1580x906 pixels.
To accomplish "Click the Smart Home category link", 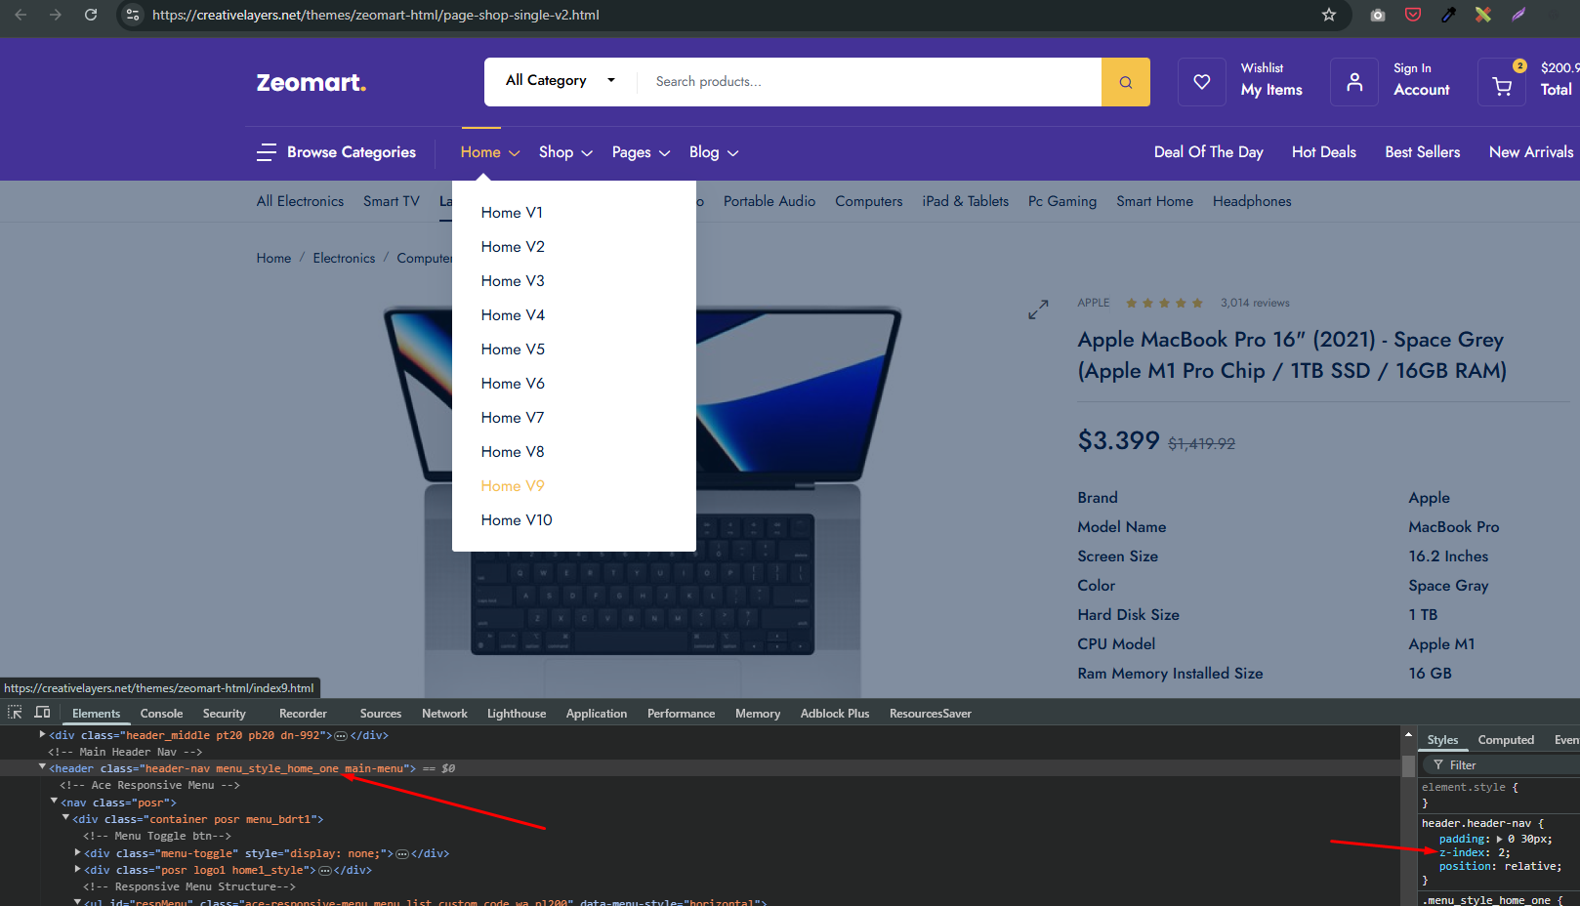I will (1154, 201).
